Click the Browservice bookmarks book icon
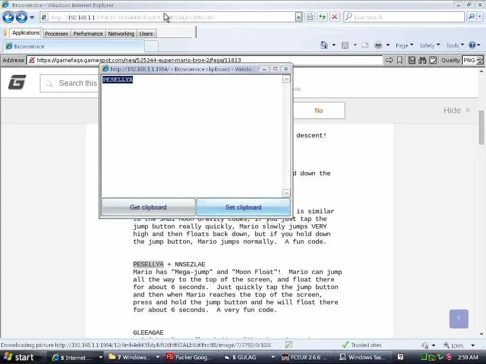The width and height of the screenshot is (486, 364). (411, 60)
